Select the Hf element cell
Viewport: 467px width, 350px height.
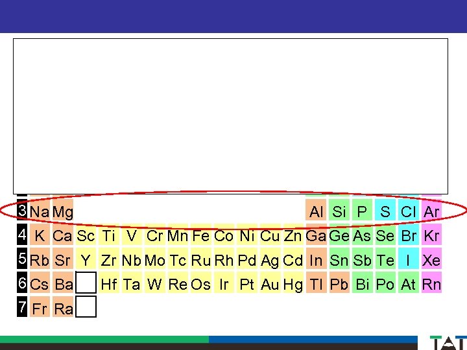coord(109,283)
